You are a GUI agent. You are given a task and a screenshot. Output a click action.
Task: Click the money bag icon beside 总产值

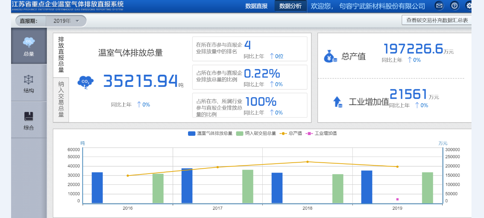(330, 56)
